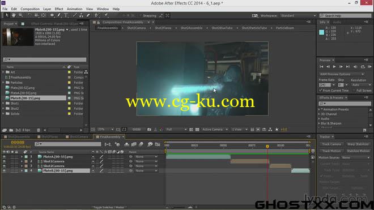374x210 pixels.
Task: Hide the PlateA.[00-55].png layer
Action: (4, 157)
